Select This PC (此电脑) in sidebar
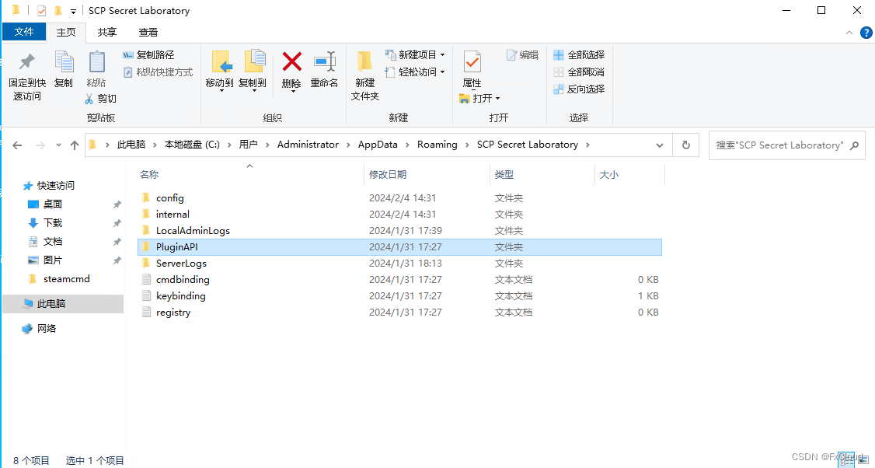This screenshot has width=875, height=468. tap(63, 304)
